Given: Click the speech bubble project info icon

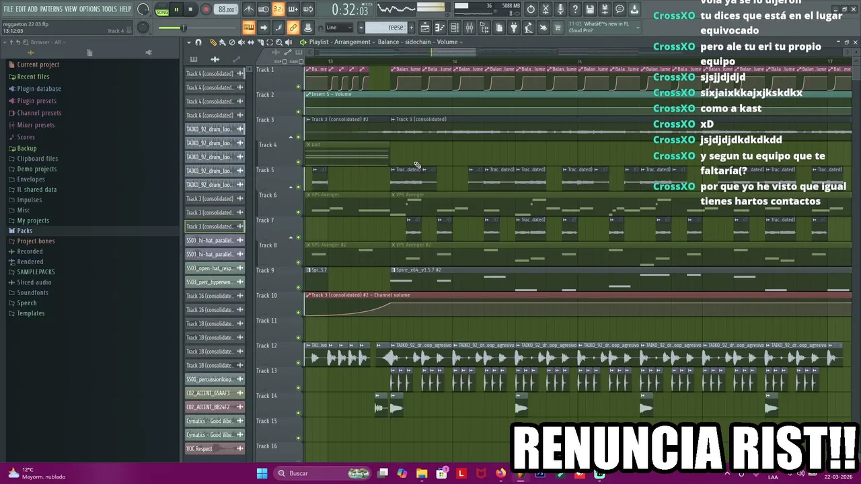Looking at the screenshot, I should point(620,9).
